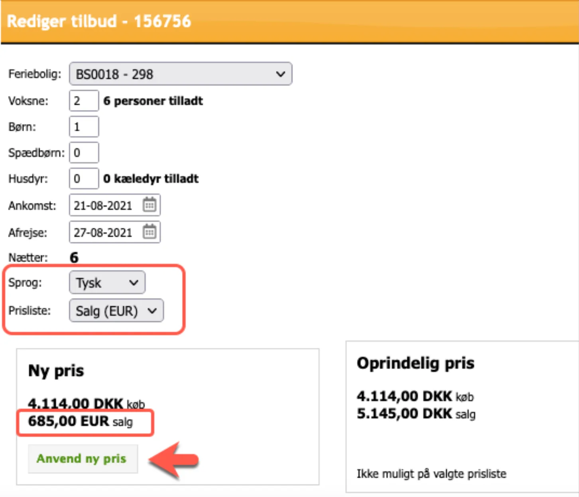This screenshot has width=579, height=497.
Task: Open the calendar icon next to Ankomst
Action: coord(149,205)
